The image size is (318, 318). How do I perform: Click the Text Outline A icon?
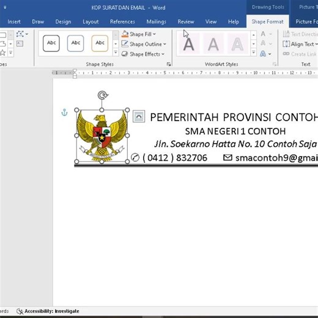click(x=263, y=43)
